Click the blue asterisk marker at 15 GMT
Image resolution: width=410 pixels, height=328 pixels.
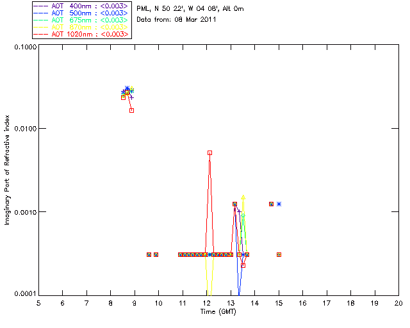click(x=279, y=204)
